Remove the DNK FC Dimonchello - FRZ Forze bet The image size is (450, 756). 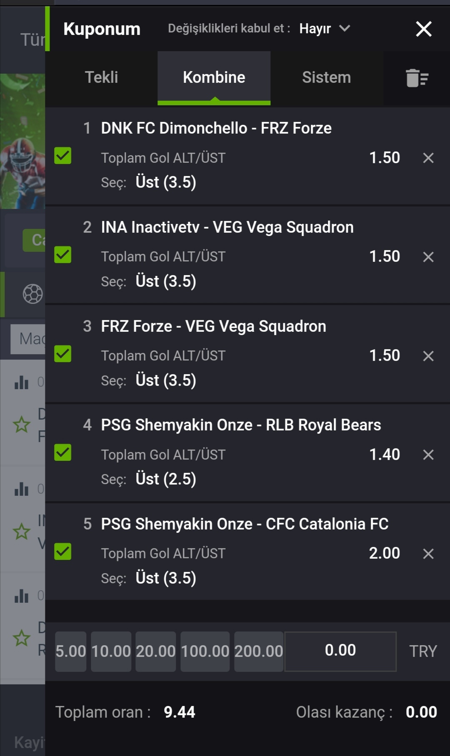(428, 158)
